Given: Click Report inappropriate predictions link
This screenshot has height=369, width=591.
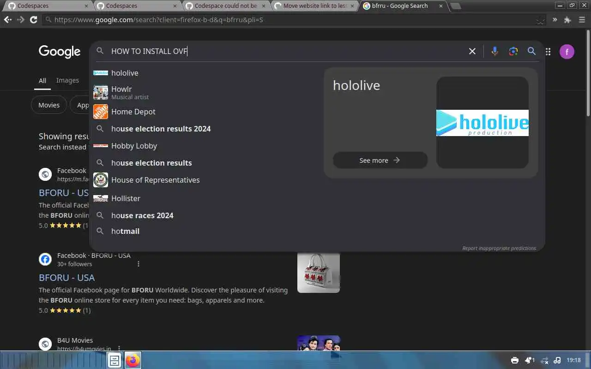Looking at the screenshot, I should point(499,248).
